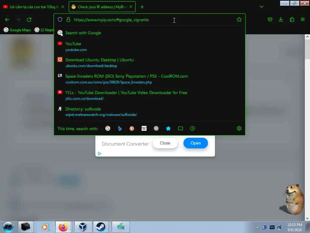The width and height of the screenshot is (310, 233).
Task: Search this time with Google icon
Action: [108, 128]
